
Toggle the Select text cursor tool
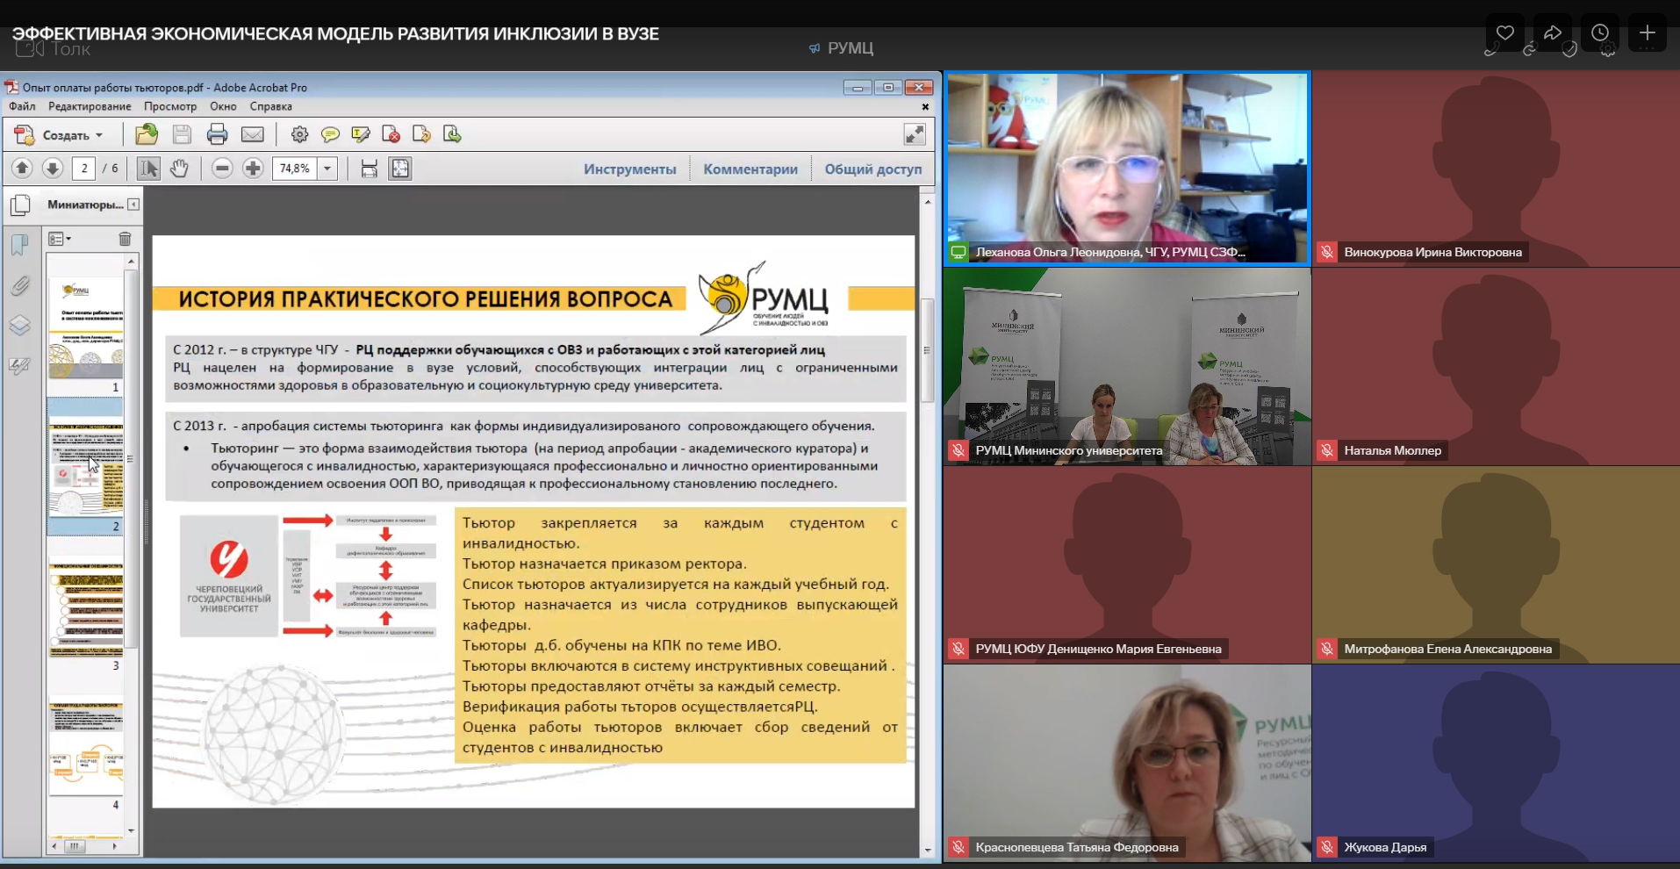tap(148, 169)
